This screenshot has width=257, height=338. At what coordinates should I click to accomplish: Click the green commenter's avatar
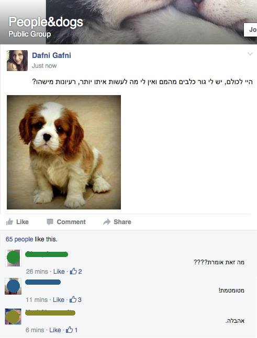pyautogui.click(x=13, y=258)
